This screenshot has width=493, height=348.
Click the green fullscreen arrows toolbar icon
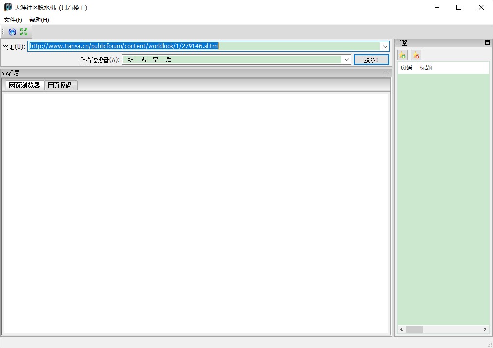pos(24,32)
